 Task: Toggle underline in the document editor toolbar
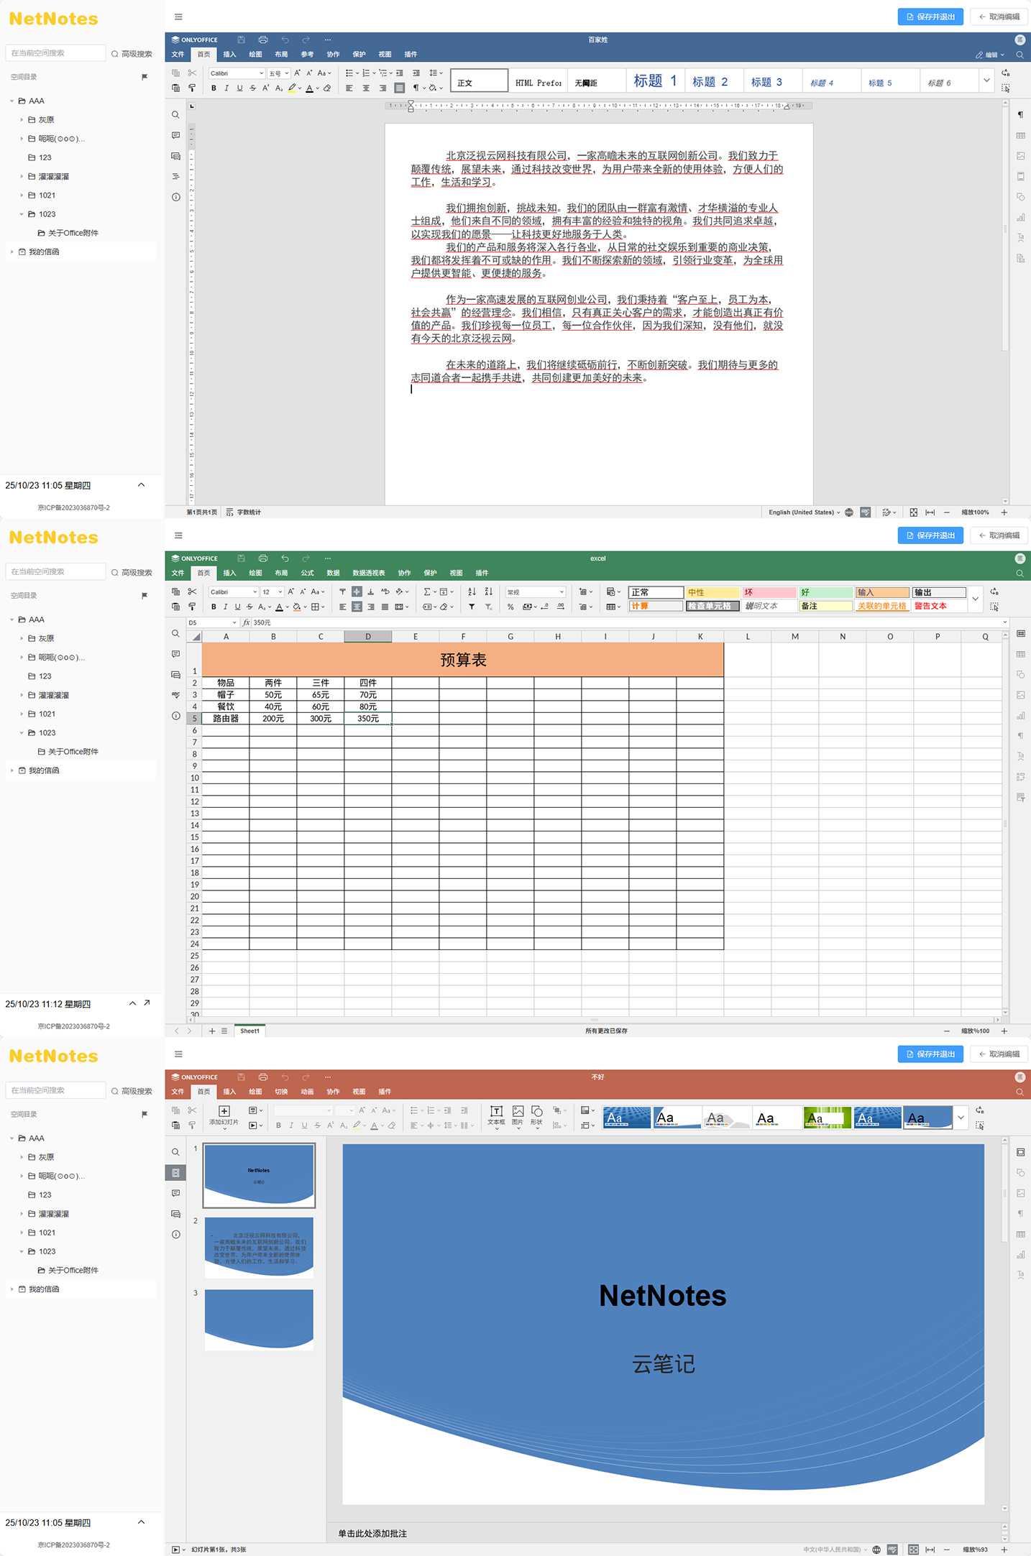(239, 88)
